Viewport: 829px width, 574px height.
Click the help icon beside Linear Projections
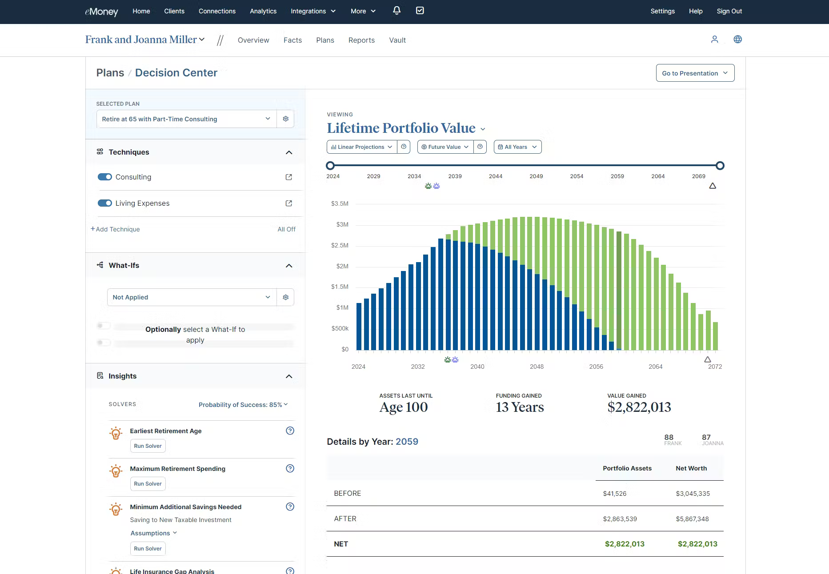404,147
